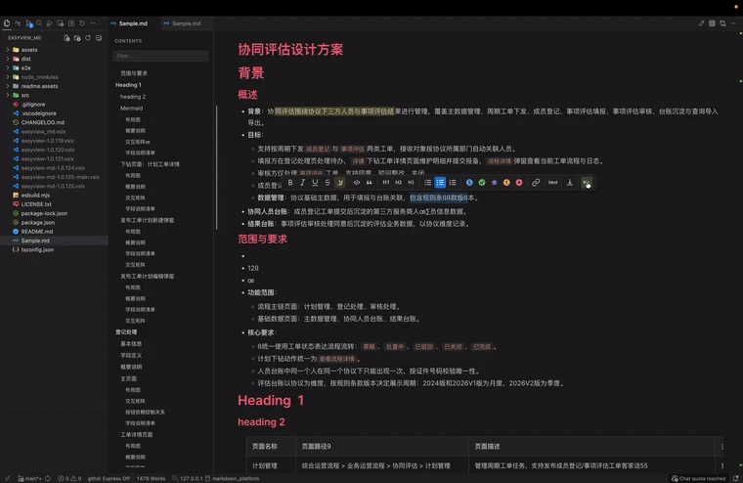Open package.json in explorer

[54, 222]
